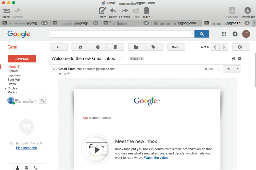Open more reply options dropdown arrow
Viewport: 256px width, 170px height.
[x=238, y=69]
